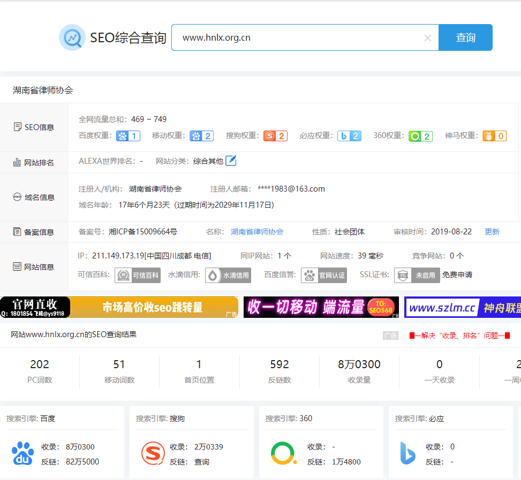Click the 免费申请 SSL link
Screen dimensions: 521x480
(x=457, y=275)
